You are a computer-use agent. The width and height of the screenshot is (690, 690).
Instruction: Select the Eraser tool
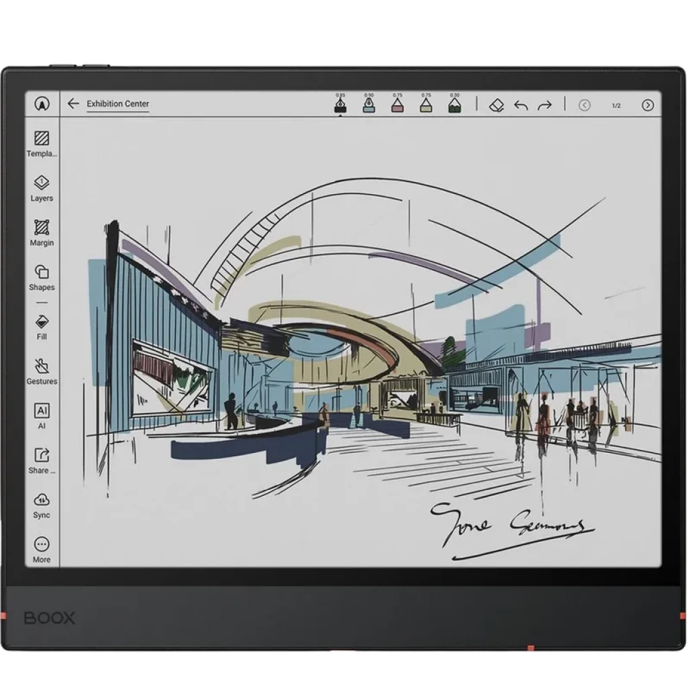(x=497, y=104)
